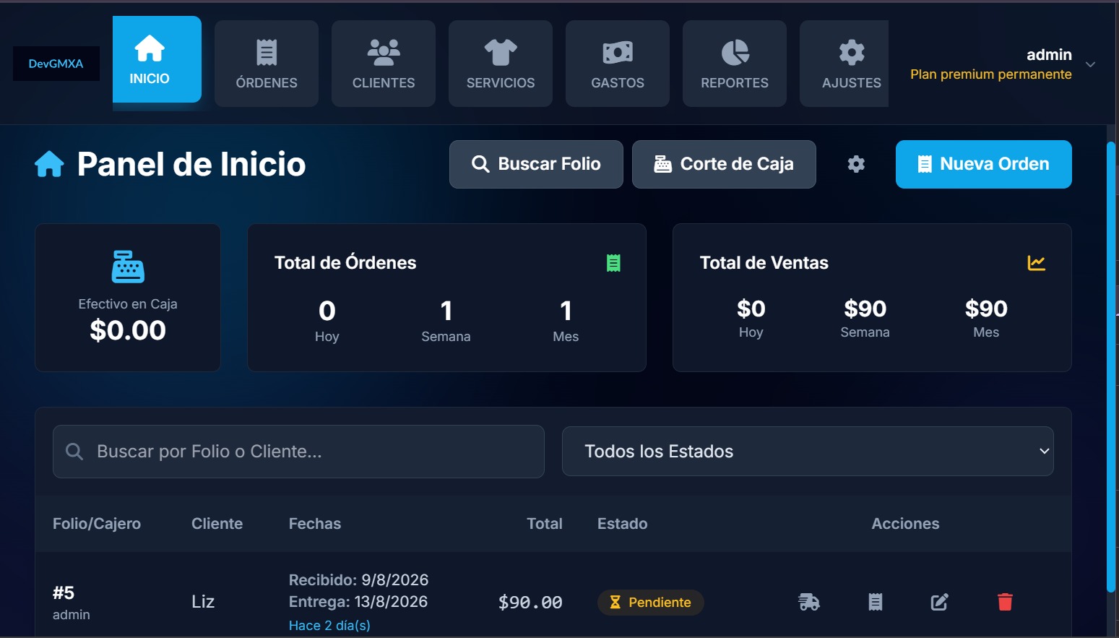Image resolution: width=1119 pixels, height=638 pixels.
Task: Click the Total column header
Action: [545, 524]
